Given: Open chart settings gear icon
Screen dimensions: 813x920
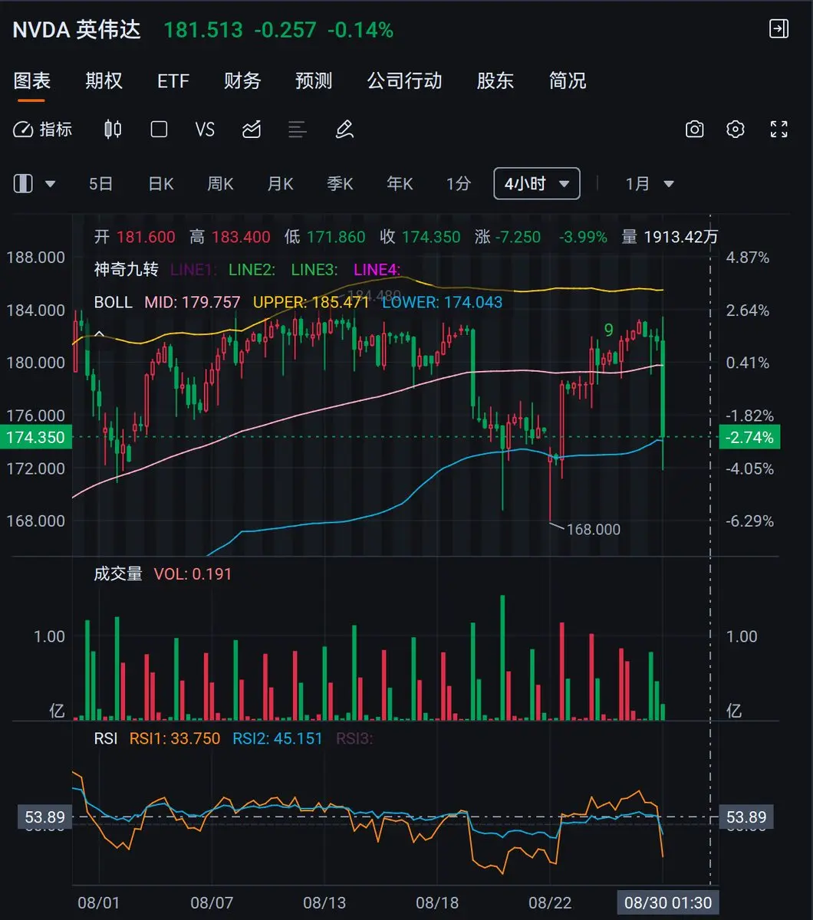Looking at the screenshot, I should (x=736, y=130).
